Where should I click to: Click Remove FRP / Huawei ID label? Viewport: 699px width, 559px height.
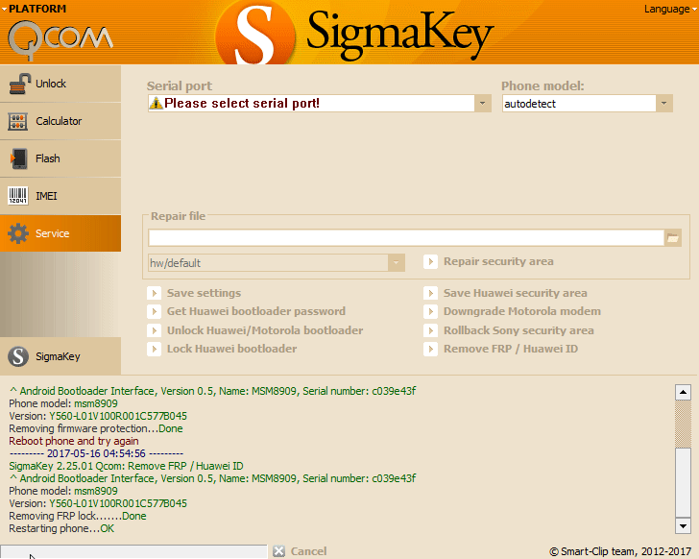tap(511, 349)
